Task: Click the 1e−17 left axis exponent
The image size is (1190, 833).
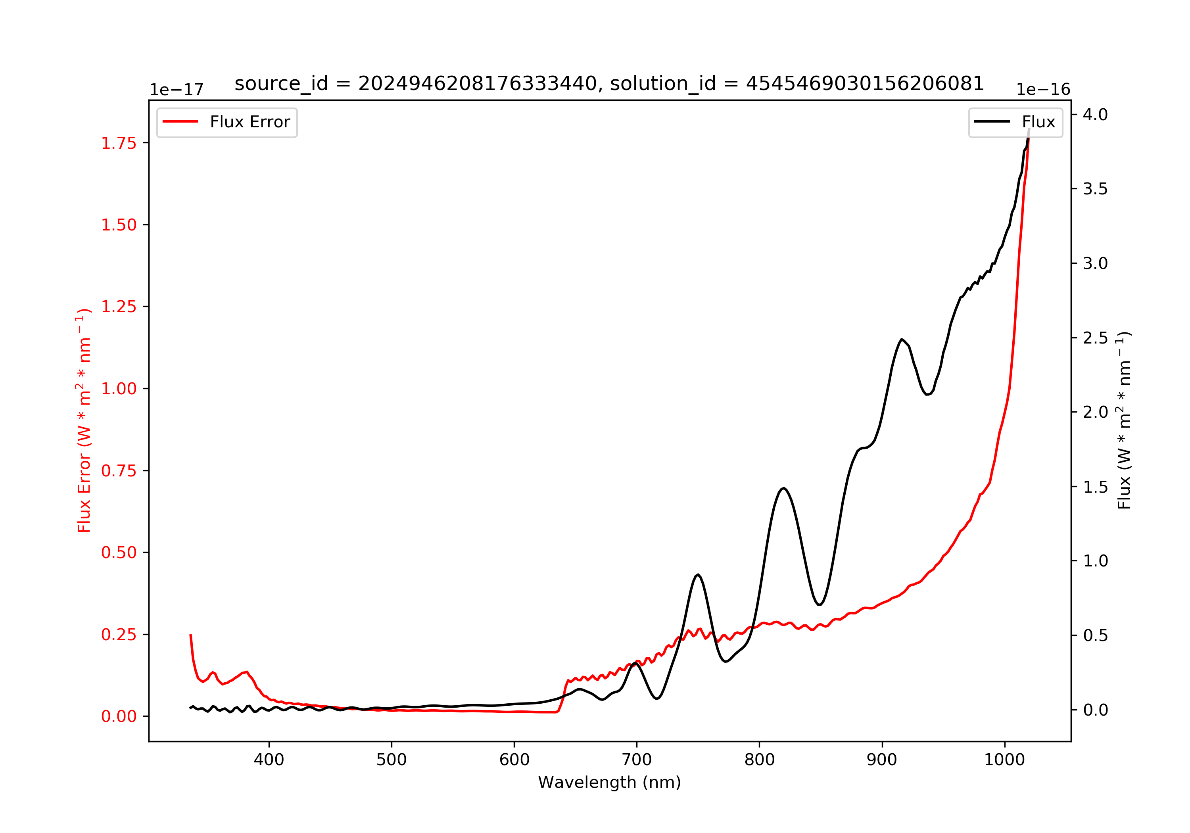Action: pyautogui.click(x=177, y=90)
